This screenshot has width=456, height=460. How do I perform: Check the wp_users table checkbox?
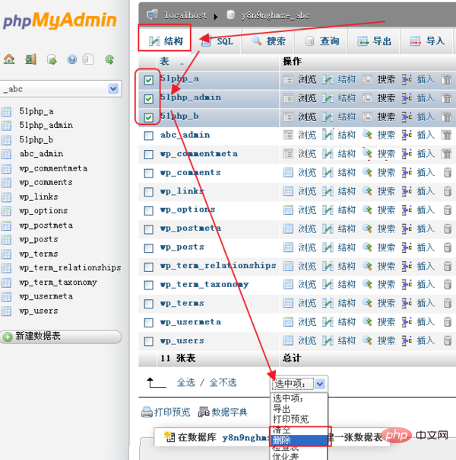[x=149, y=341]
